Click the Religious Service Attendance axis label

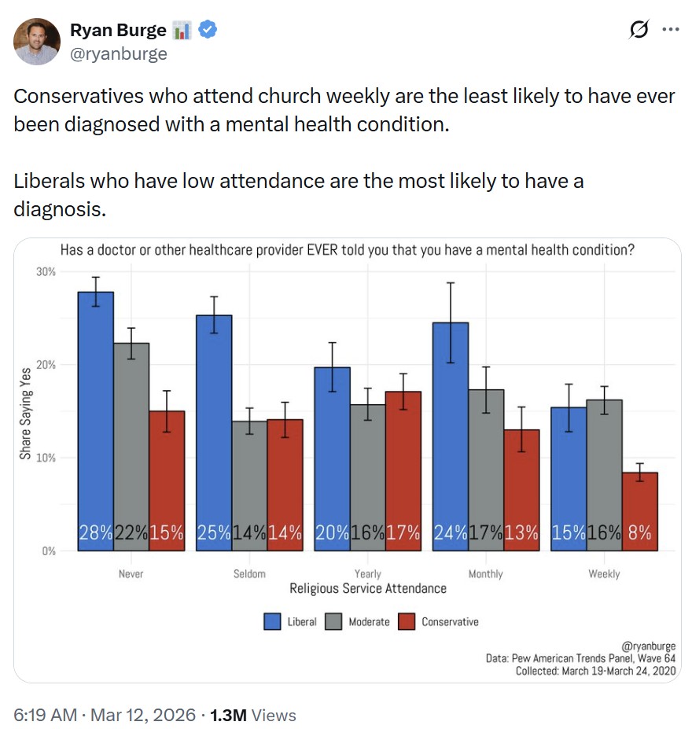[368, 587]
